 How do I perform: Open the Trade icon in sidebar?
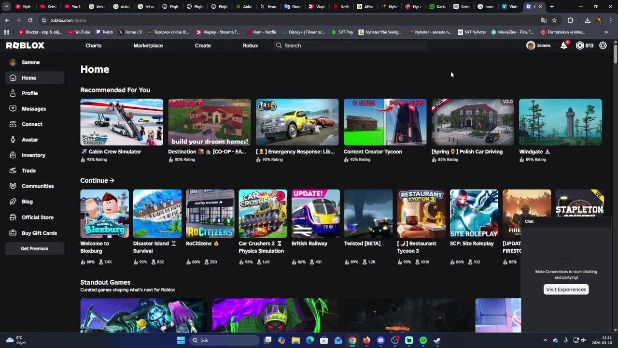[13, 171]
